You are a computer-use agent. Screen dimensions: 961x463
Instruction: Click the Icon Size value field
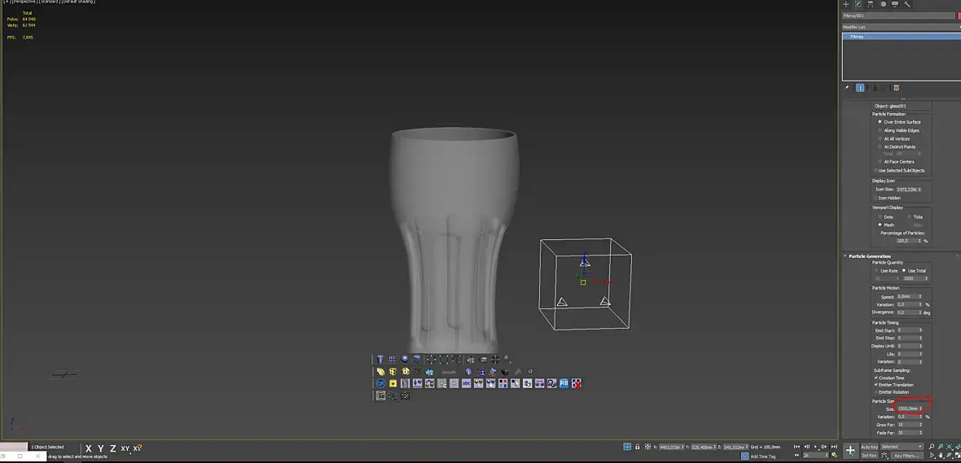click(x=906, y=190)
